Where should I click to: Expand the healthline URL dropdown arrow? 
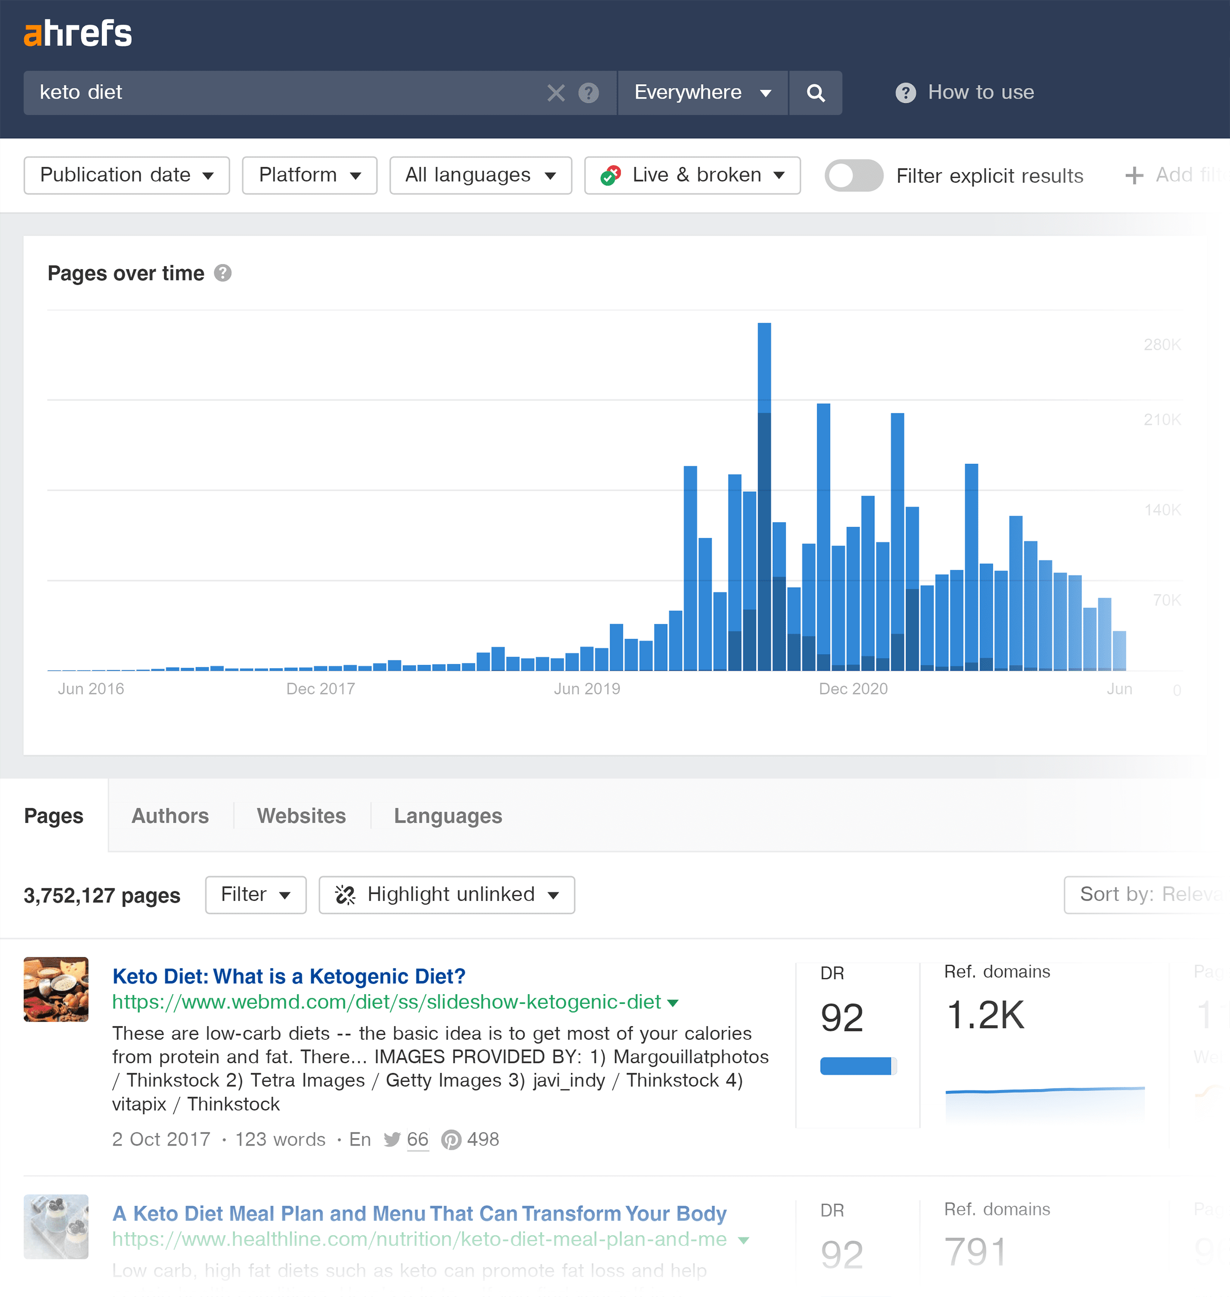[x=743, y=1240]
